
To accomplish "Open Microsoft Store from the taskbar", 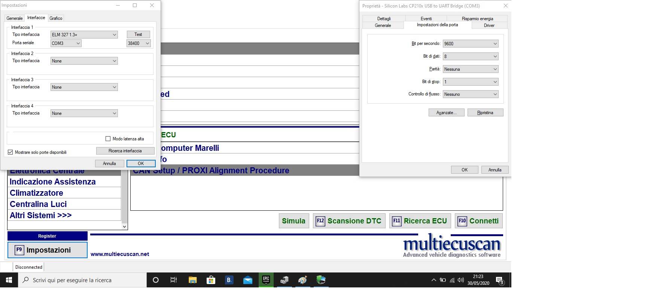I will click(x=211, y=280).
